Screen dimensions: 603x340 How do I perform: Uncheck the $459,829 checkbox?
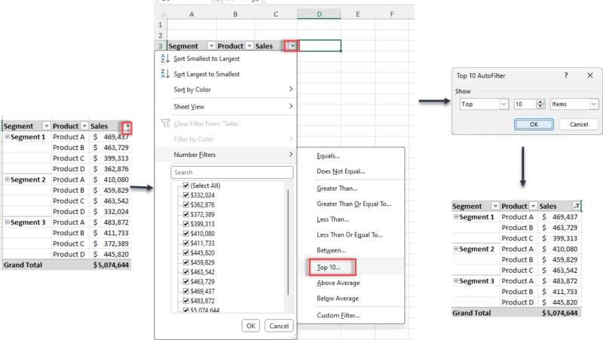click(x=186, y=262)
